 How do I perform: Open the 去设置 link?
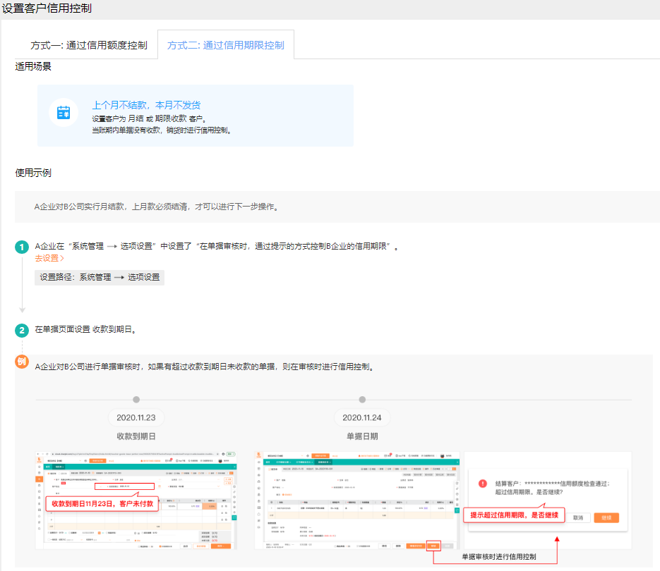[49, 259]
